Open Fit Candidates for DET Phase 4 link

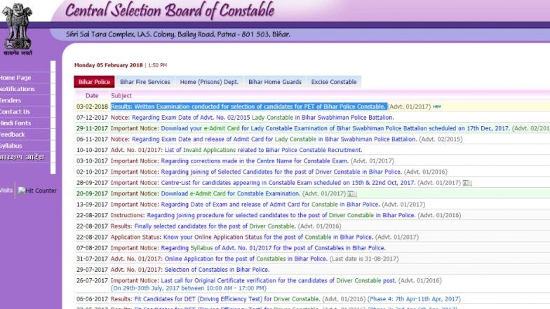227,299
